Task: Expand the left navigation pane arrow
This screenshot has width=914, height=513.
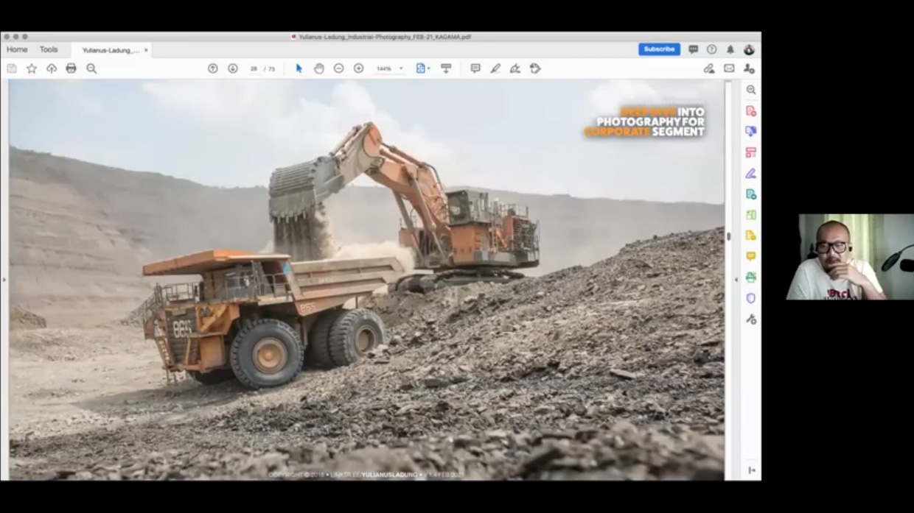Action: point(4,280)
